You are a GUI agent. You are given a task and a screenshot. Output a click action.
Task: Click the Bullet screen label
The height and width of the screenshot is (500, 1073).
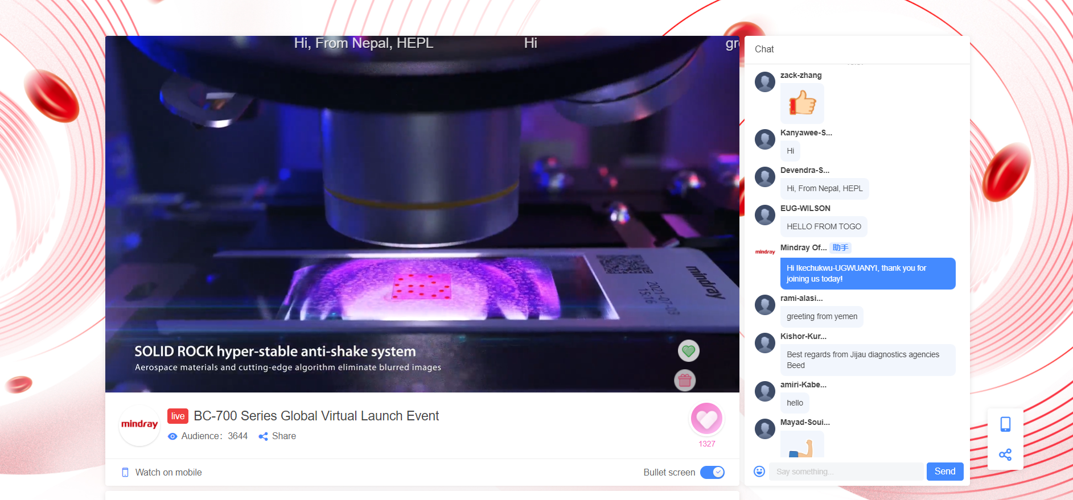coord(669,472)
